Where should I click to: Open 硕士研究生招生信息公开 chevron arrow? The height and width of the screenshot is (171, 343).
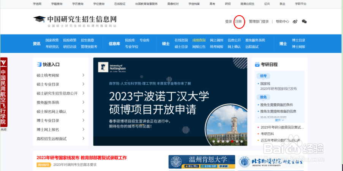pyautogui.click(x=83, y=93)
